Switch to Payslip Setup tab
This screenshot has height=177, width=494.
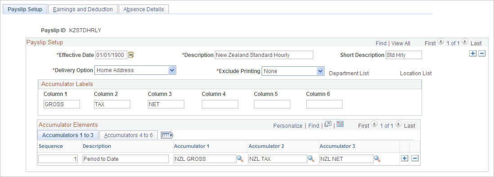coord(25,9)
